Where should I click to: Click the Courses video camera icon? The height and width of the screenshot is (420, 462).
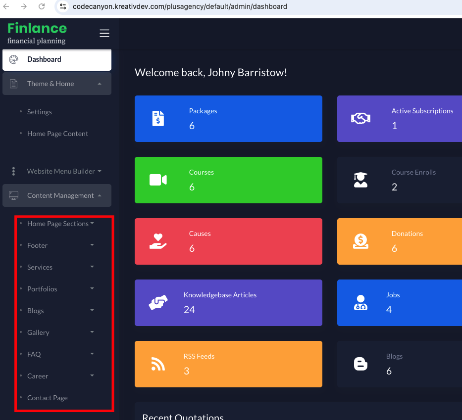point(158,180)
